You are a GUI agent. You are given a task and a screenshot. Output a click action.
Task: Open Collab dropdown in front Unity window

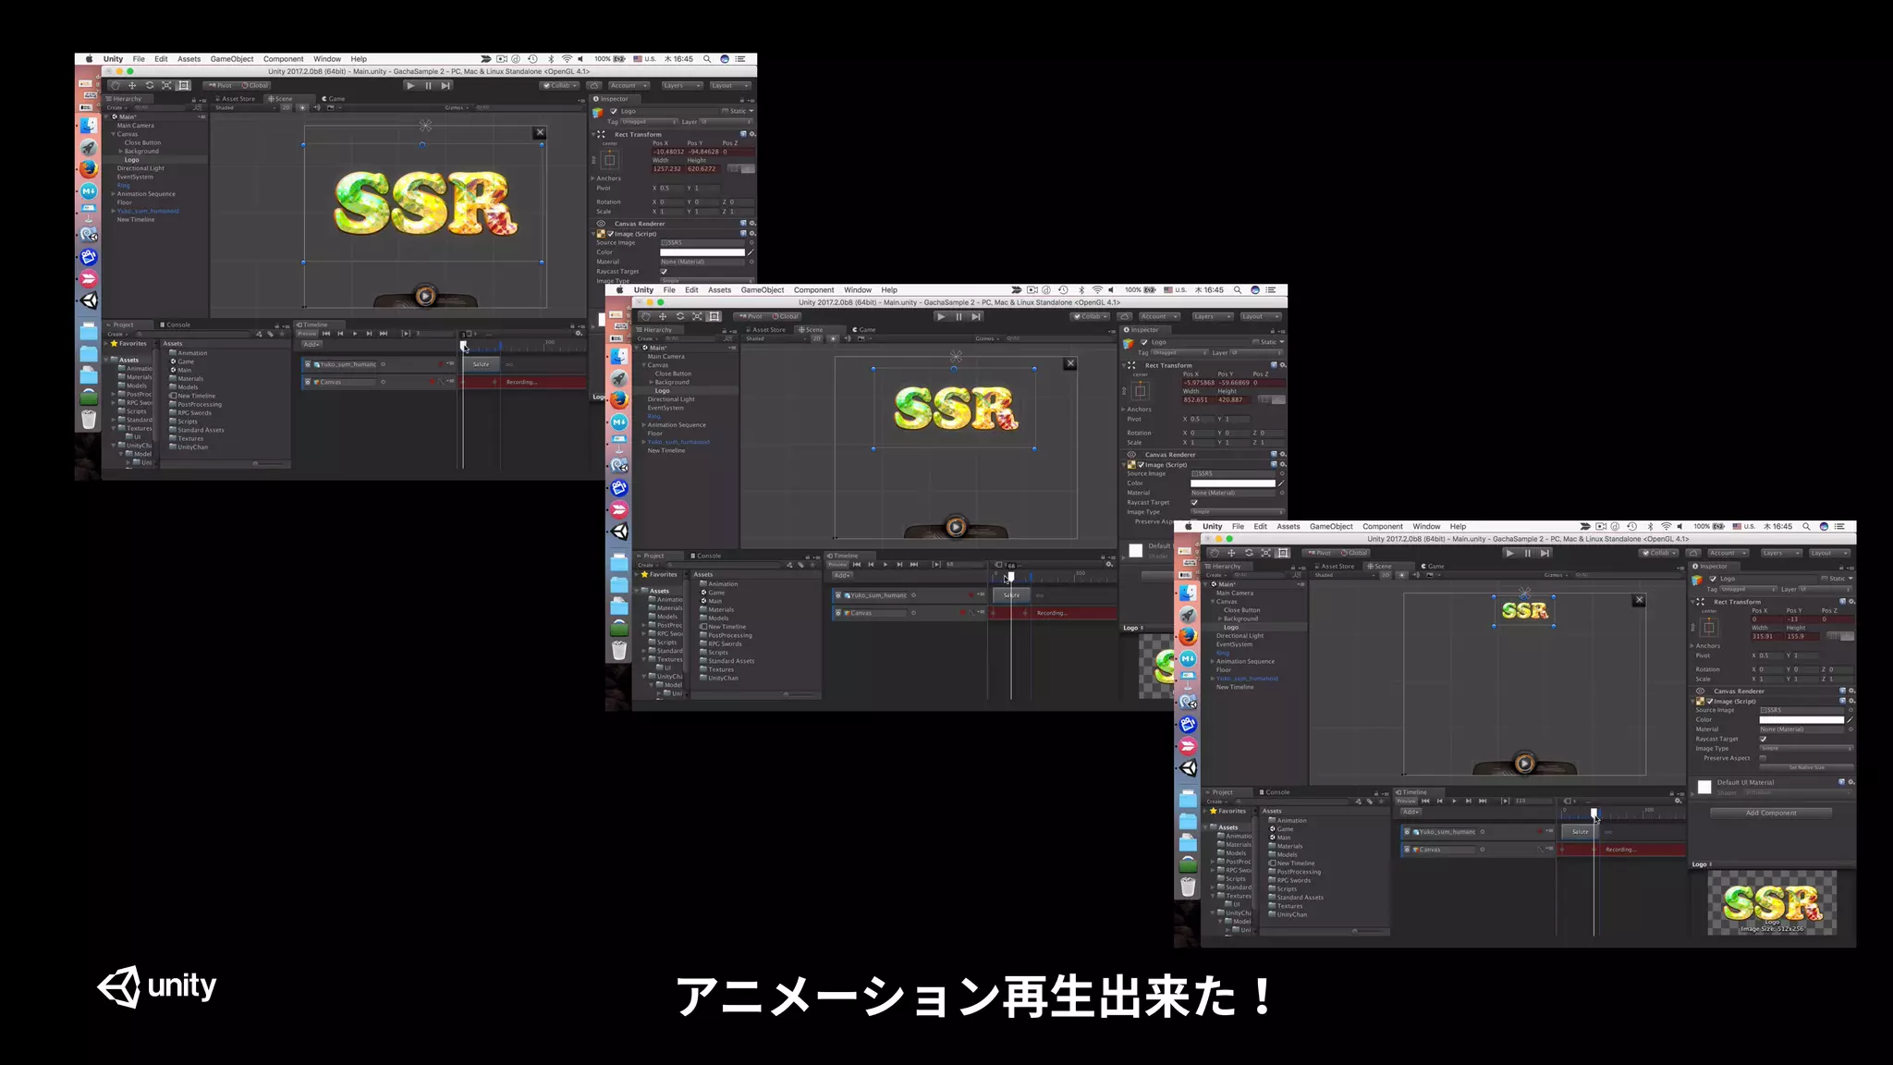click(1659, 553)
